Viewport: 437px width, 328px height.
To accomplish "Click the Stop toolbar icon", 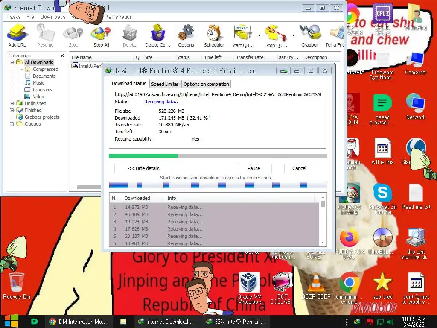I will (x=73, y=35).
